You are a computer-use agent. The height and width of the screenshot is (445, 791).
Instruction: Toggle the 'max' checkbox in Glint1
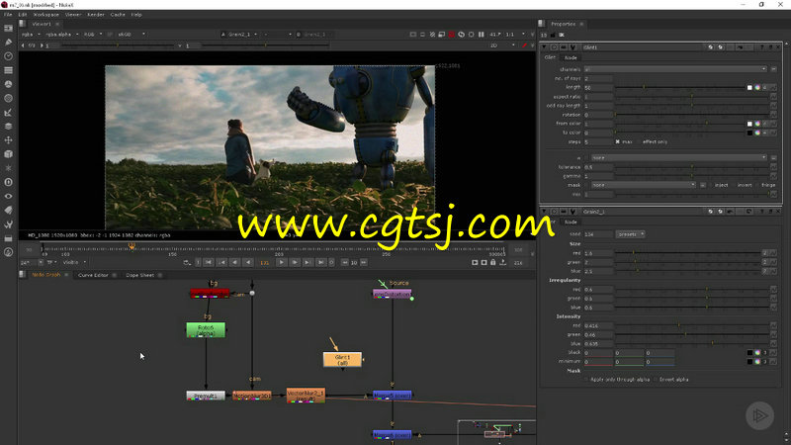click(617, 141)
